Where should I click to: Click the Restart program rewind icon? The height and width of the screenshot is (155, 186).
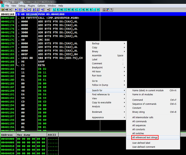[6, 10]
